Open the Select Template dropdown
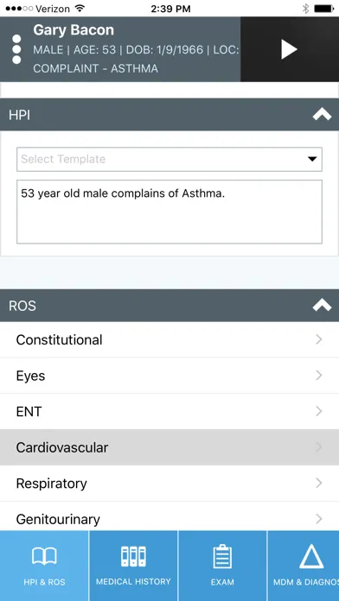This screenshot has height=601, width=339. tap(169, 159)
